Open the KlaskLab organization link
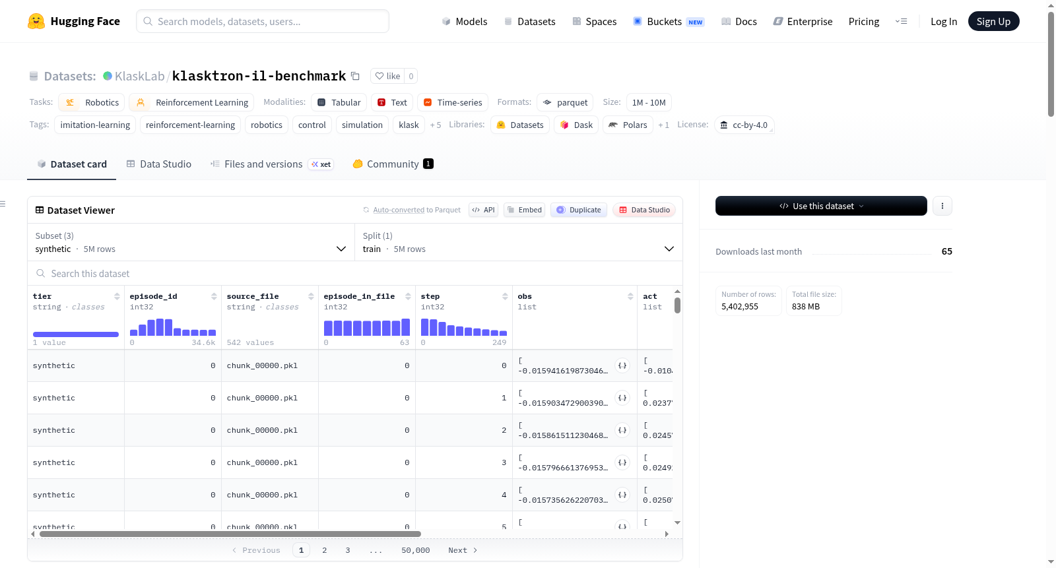Viewport: 1056px width, 568px height. pyautogui.click(x=140, y=76)
